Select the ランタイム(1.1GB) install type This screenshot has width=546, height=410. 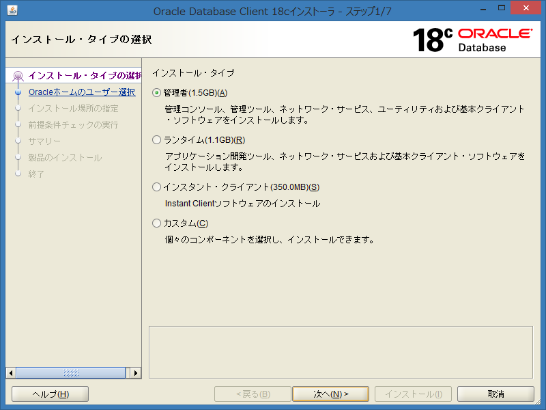(x=157, y=141)
